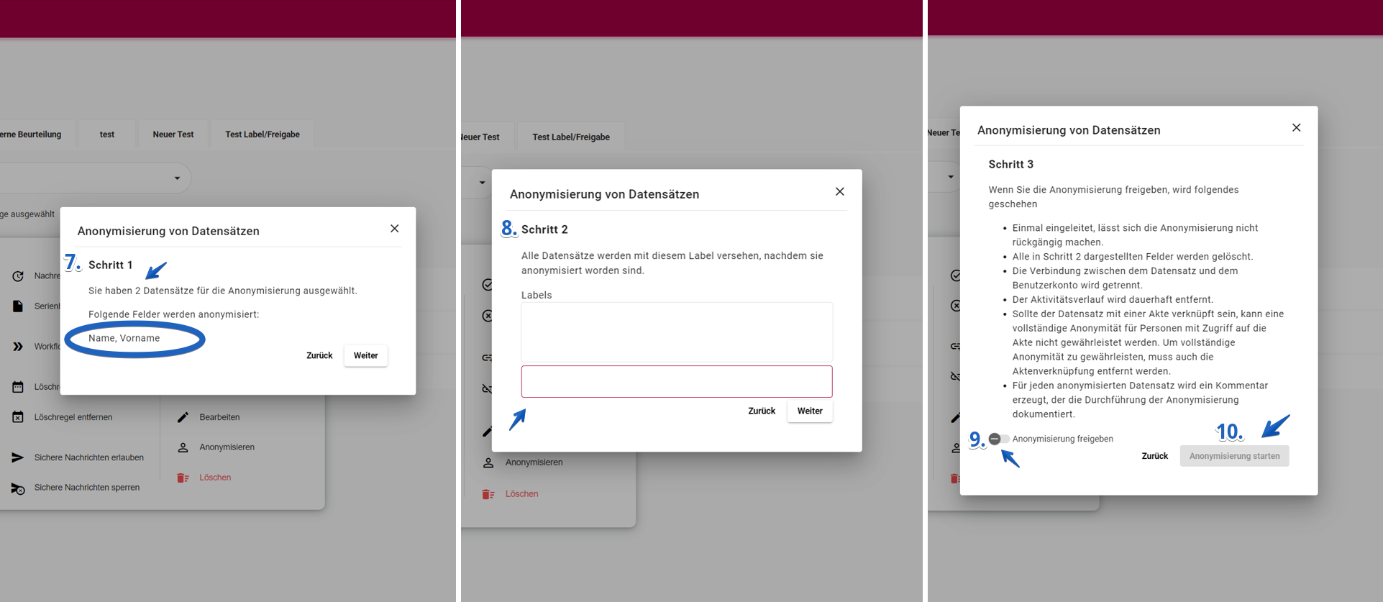Switch to the 'test' tab
The image size is (1383, 602).
click(x=107, y=134)
